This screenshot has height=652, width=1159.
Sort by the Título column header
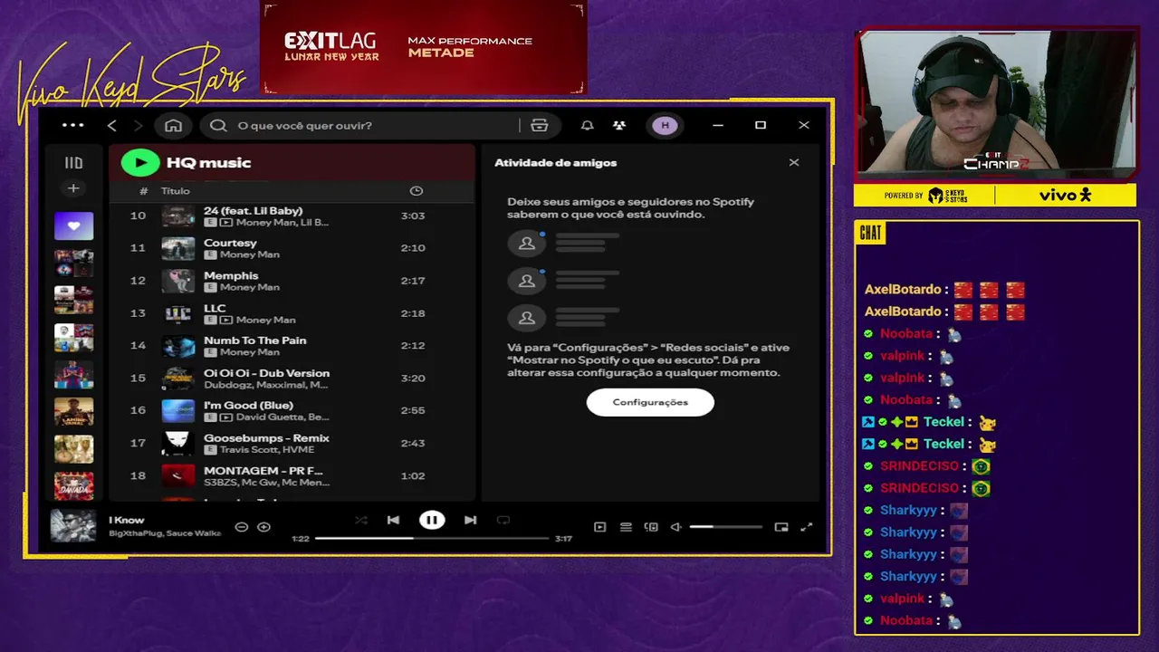[x=176, y=191]
